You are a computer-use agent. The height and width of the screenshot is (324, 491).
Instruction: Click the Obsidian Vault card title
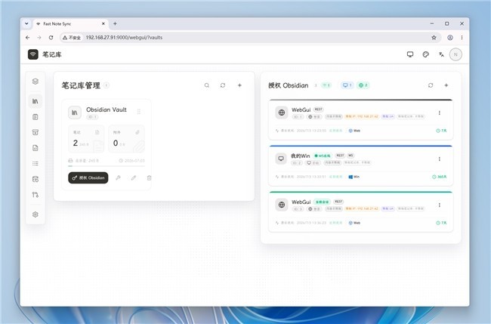[107, 110]
